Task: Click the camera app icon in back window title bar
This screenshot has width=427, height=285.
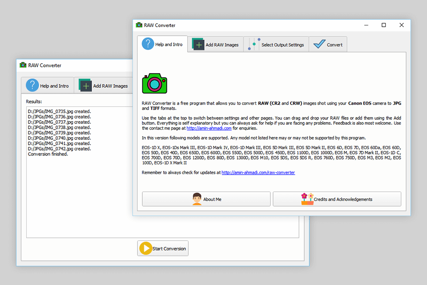Action: [23, 65]
